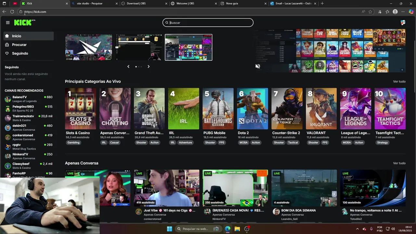Switch to Outlook Email browser tab

(293, 4)
